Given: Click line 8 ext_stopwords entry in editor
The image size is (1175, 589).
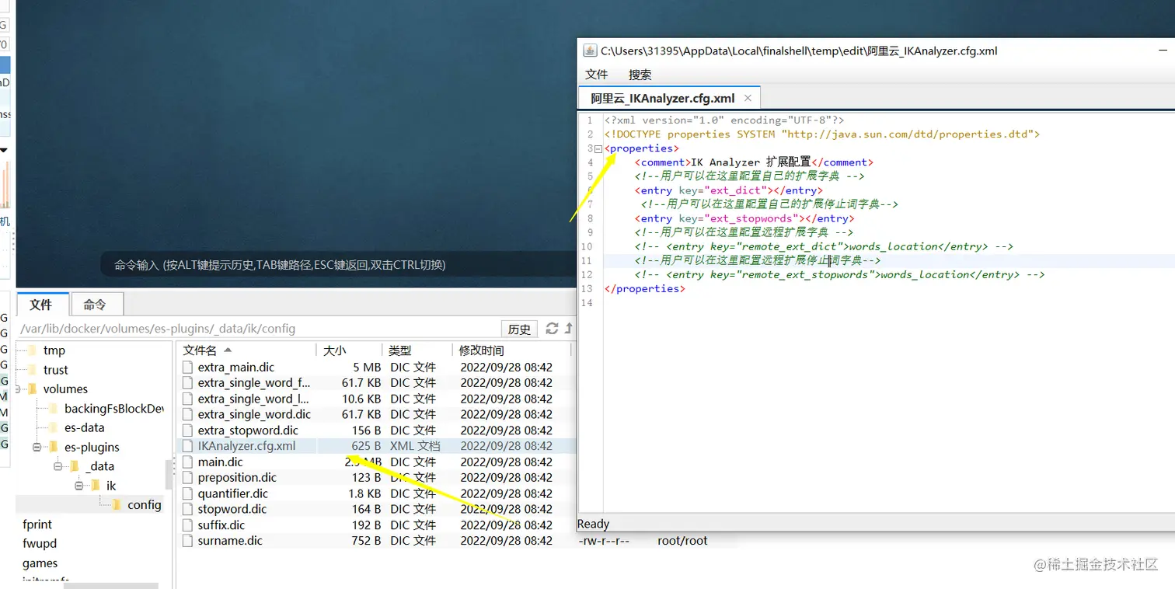Looking at the screenshot, I should click(x=744, y=218).
